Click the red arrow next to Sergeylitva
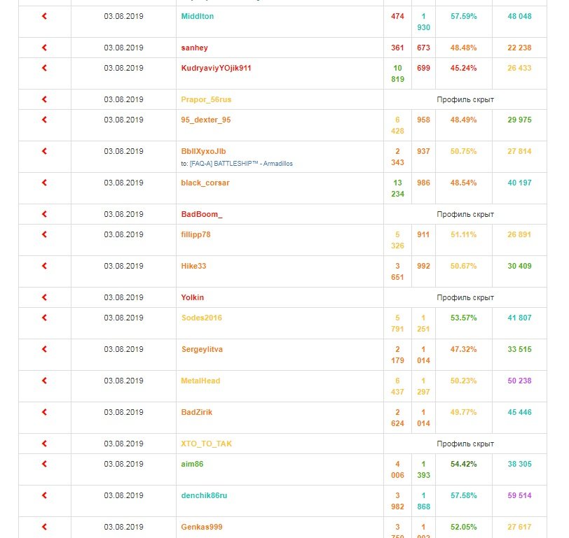This screenshot has width=569, height=538. point(44,349)
